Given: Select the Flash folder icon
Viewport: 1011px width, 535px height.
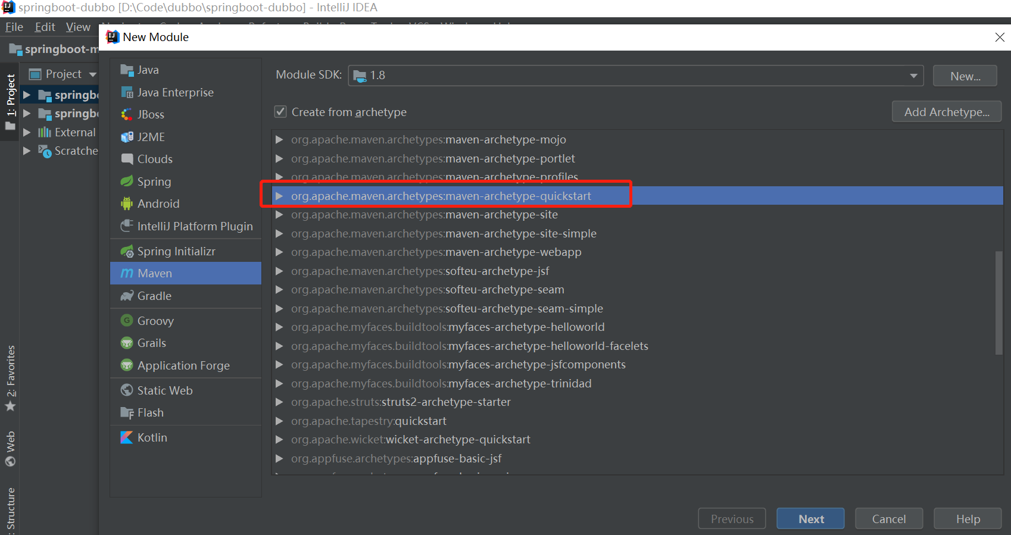Looking at the screenshot, I should pyautogui.click(x=127, y=412).
